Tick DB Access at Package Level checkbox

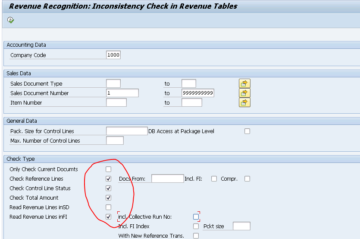click(247, 131)
